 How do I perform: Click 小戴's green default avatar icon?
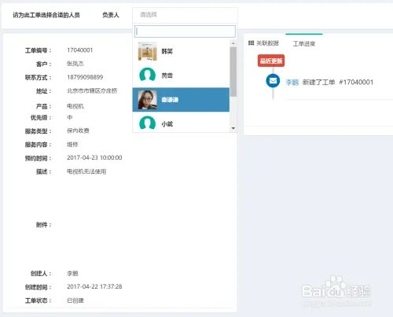[x=148, y=123]
